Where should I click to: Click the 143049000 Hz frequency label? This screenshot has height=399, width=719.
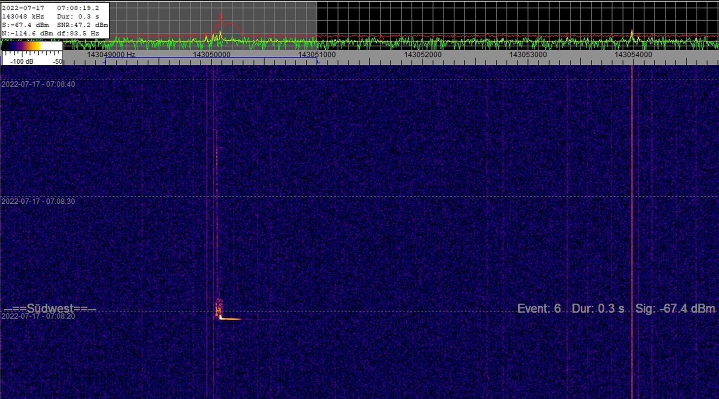point(111,54)
